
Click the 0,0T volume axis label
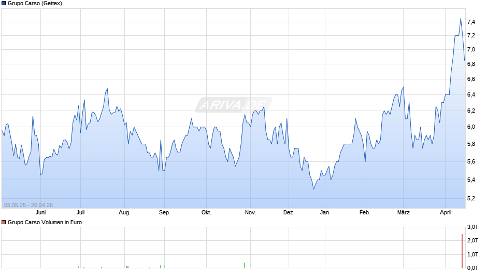[472, 268]
